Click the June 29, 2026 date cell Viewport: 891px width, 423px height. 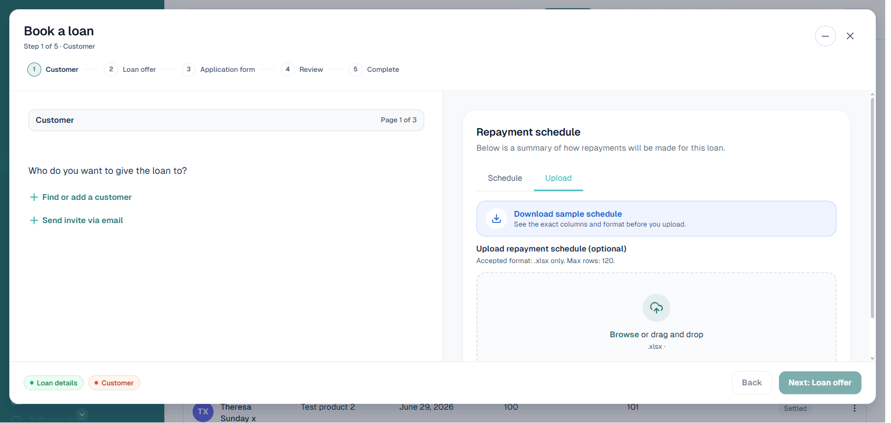[x=426, y=407]
